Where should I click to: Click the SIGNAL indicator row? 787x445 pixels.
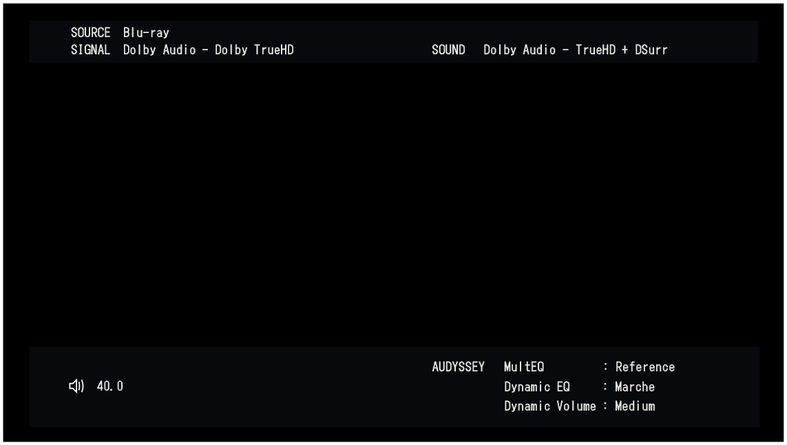click(x=90, y=49)
